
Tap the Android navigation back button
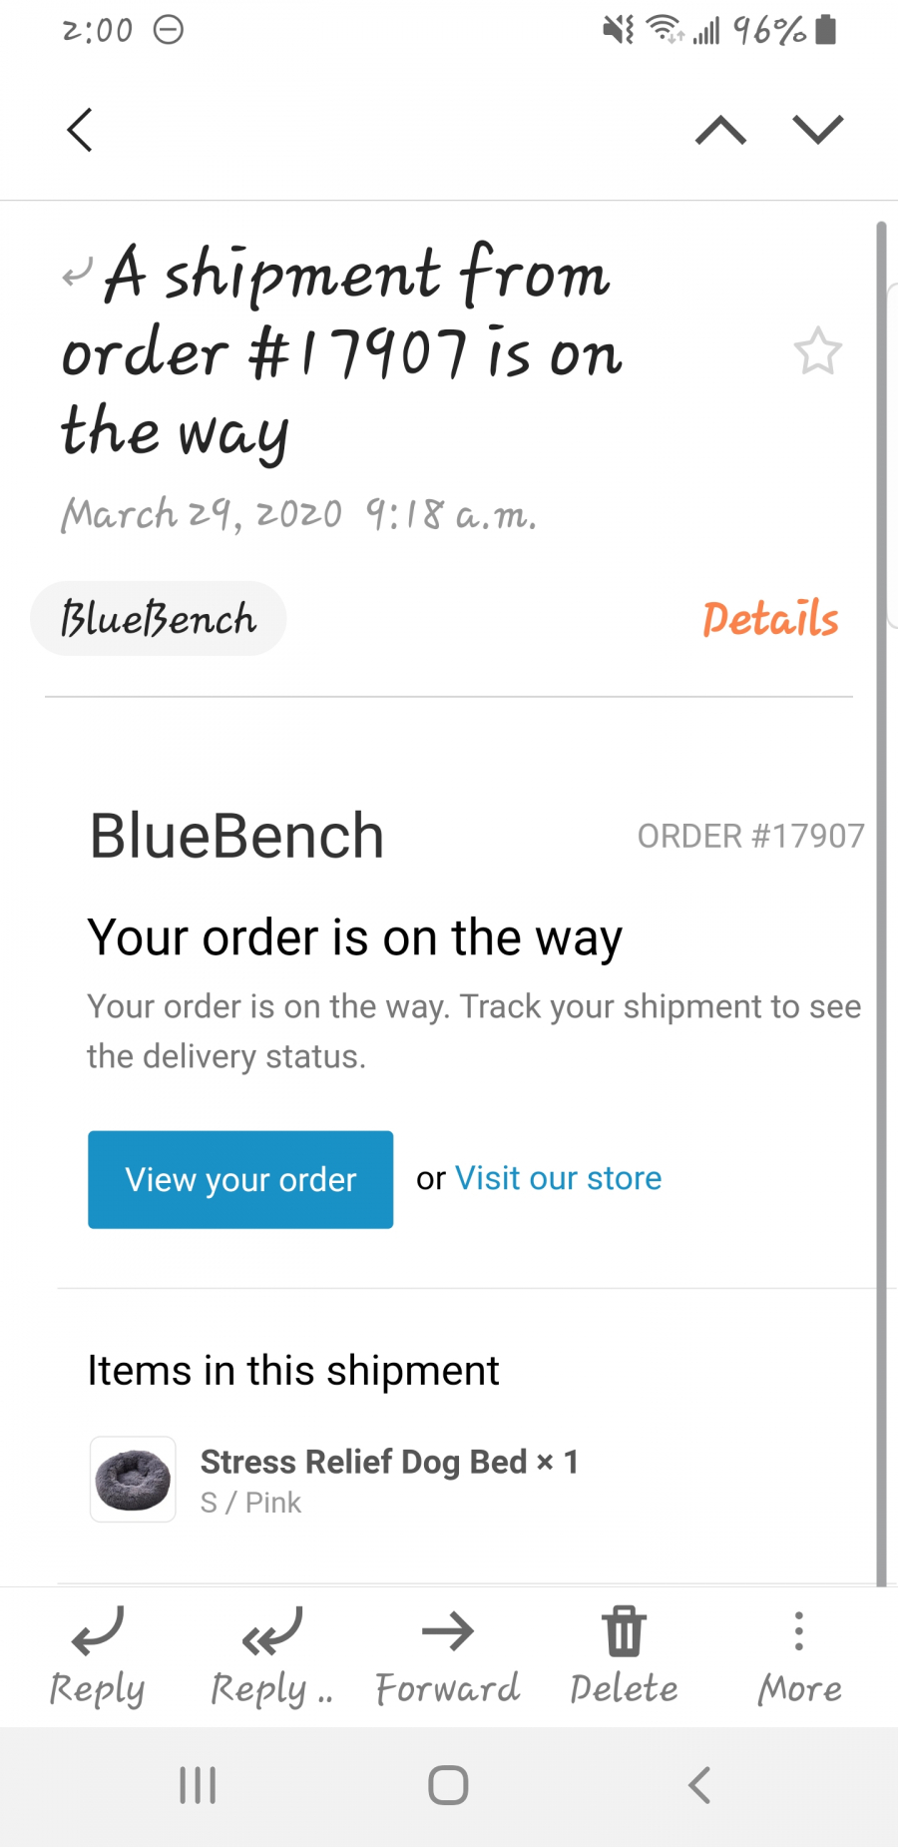coord(699,1785)
